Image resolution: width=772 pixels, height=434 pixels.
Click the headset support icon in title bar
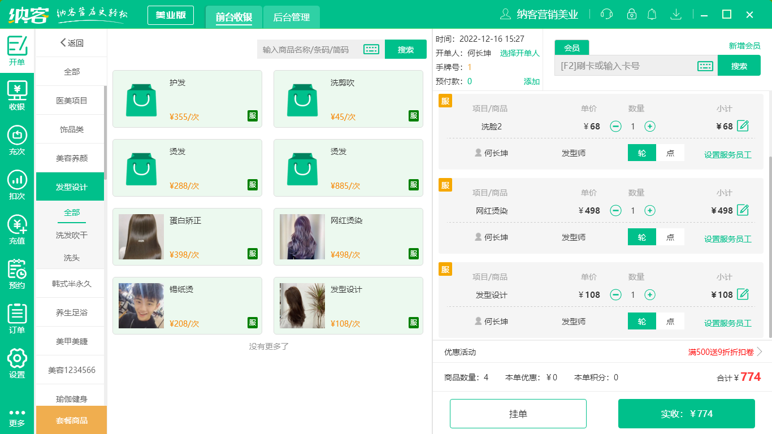click(x=606, y=14)
